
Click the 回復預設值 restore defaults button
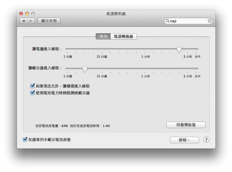pyautogui.click(x=186, y=125)
